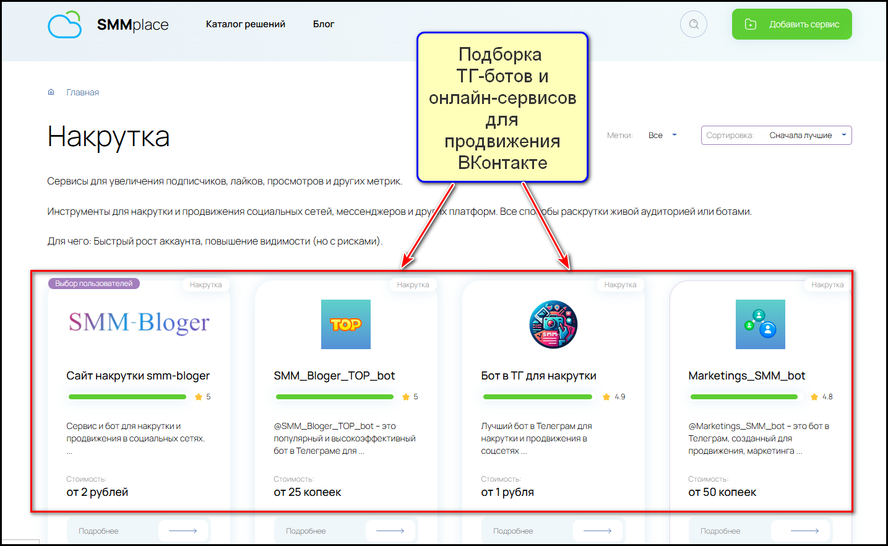The image size is (888, 546).
Task: Go to the Блог menu item
Action: coord(323,24)
